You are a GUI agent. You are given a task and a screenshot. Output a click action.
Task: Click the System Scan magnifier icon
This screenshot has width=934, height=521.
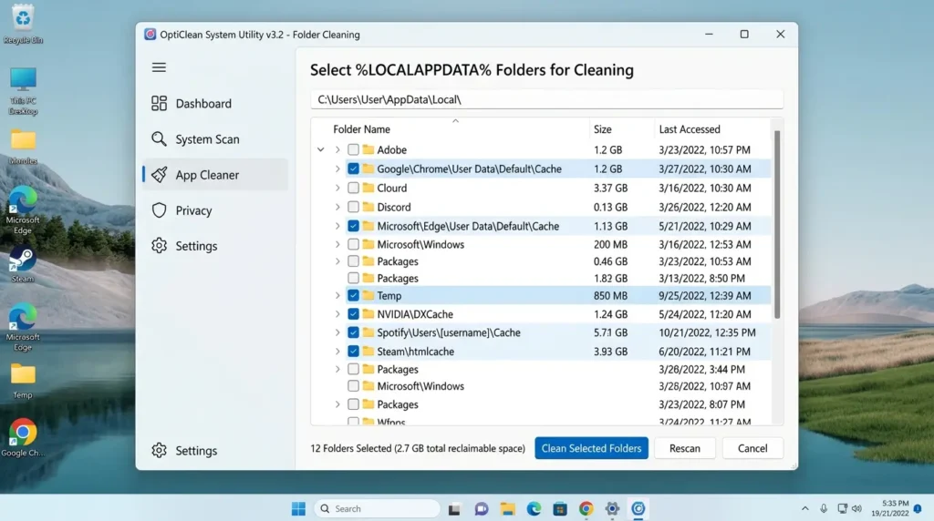tap(159, 139)
